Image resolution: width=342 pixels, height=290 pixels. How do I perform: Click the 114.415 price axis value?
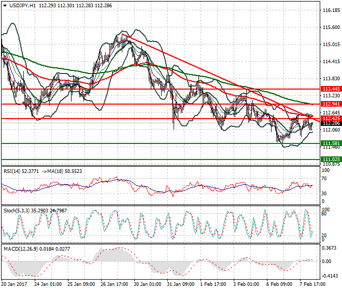[x=331, y=62]
